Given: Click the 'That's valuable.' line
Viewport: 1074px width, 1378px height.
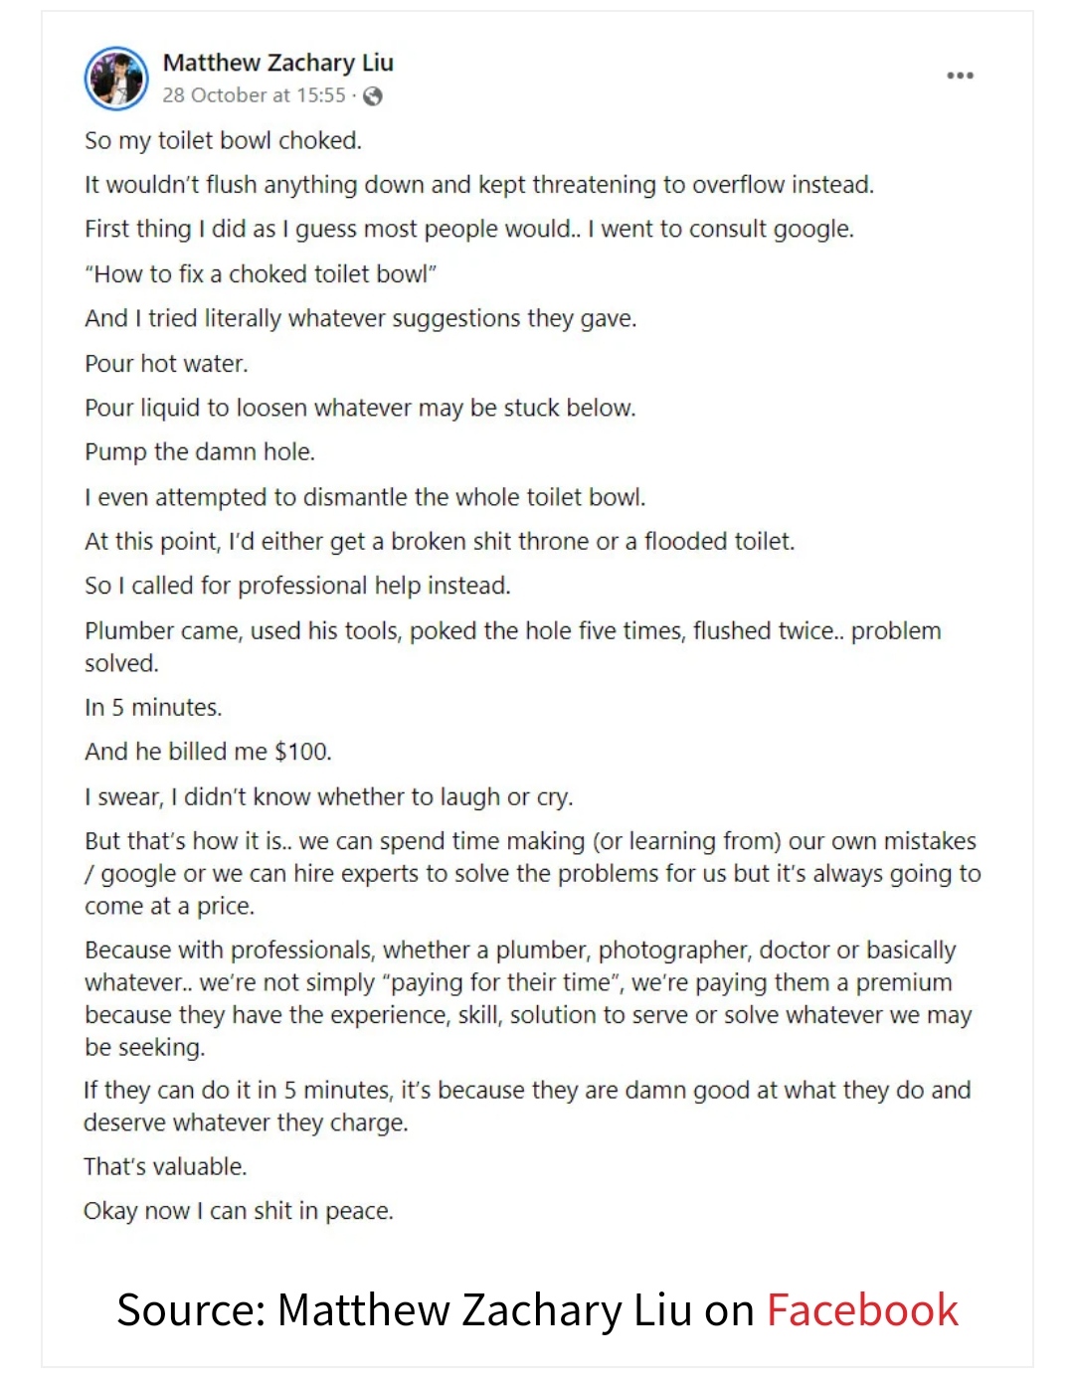Looking at the screenshot, I should coord(165,1165).
